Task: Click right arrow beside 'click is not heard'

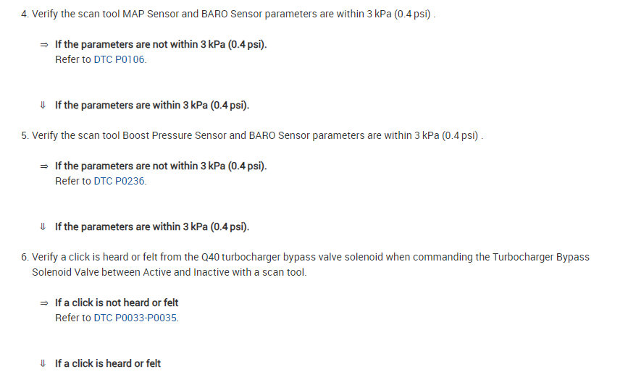Action: click(x=43, y=303)
